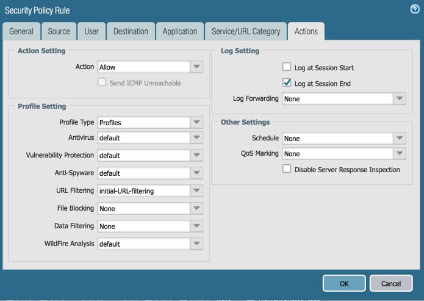This screenshot has width=424, height=301.
Task: Expand the File Blocking dropdown arrow
Action: [196, 208]
